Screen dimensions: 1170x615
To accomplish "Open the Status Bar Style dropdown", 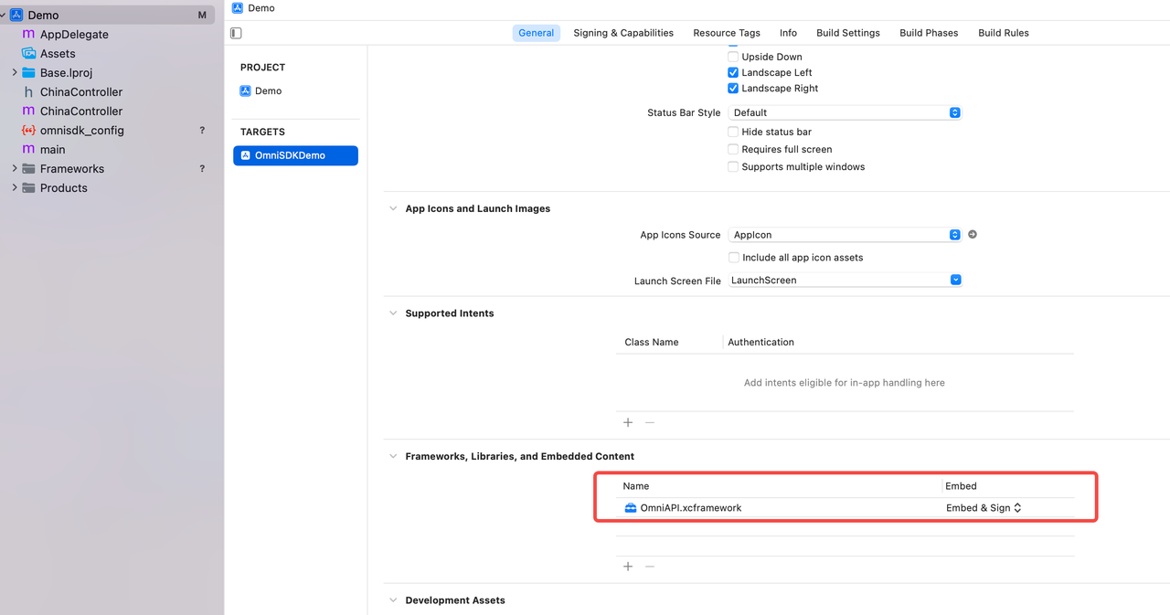I will point(845,112).
